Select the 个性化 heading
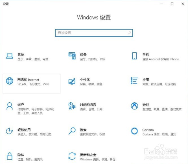This screenshot has height=164, width=188. (85, 80)
